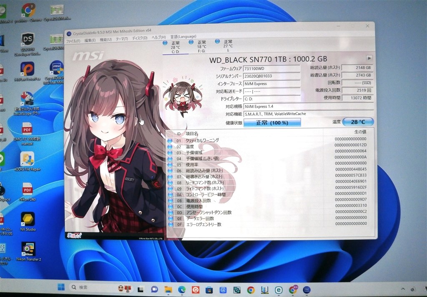Launch 4DDiG File Repair desktop icon
Screen dimensions: 427x297
pos(27,161)
